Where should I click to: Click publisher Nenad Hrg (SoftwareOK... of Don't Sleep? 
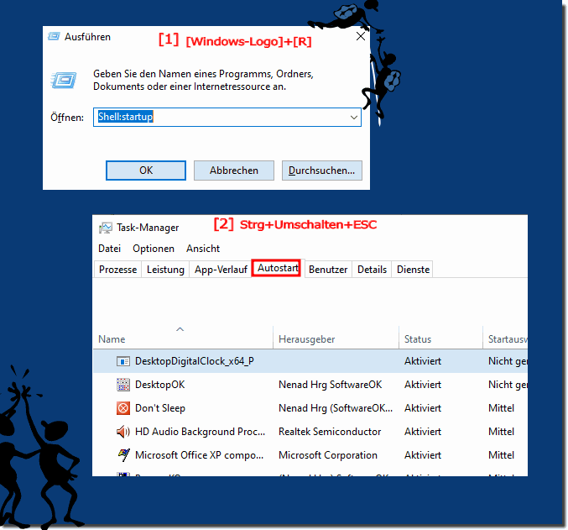tap(336, 408)
